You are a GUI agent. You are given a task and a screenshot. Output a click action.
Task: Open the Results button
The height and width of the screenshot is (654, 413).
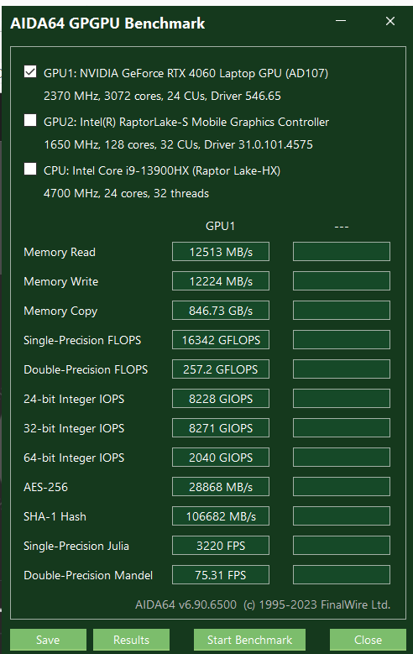(x=131, y=640)
